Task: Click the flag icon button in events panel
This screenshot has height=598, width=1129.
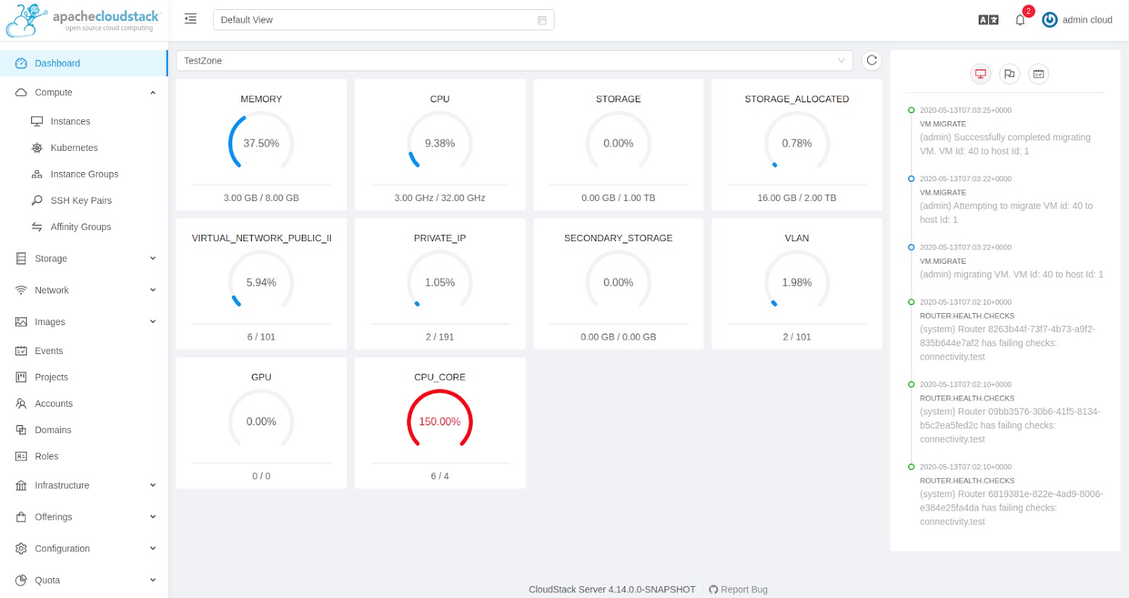Action: (1009, 73)
